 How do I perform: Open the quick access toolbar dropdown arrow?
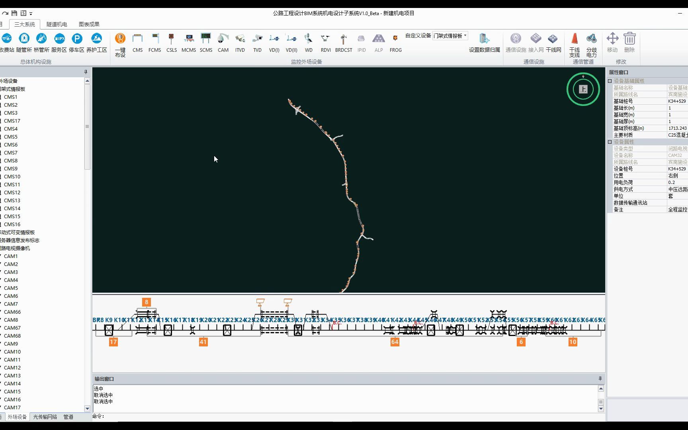(31, 13)
